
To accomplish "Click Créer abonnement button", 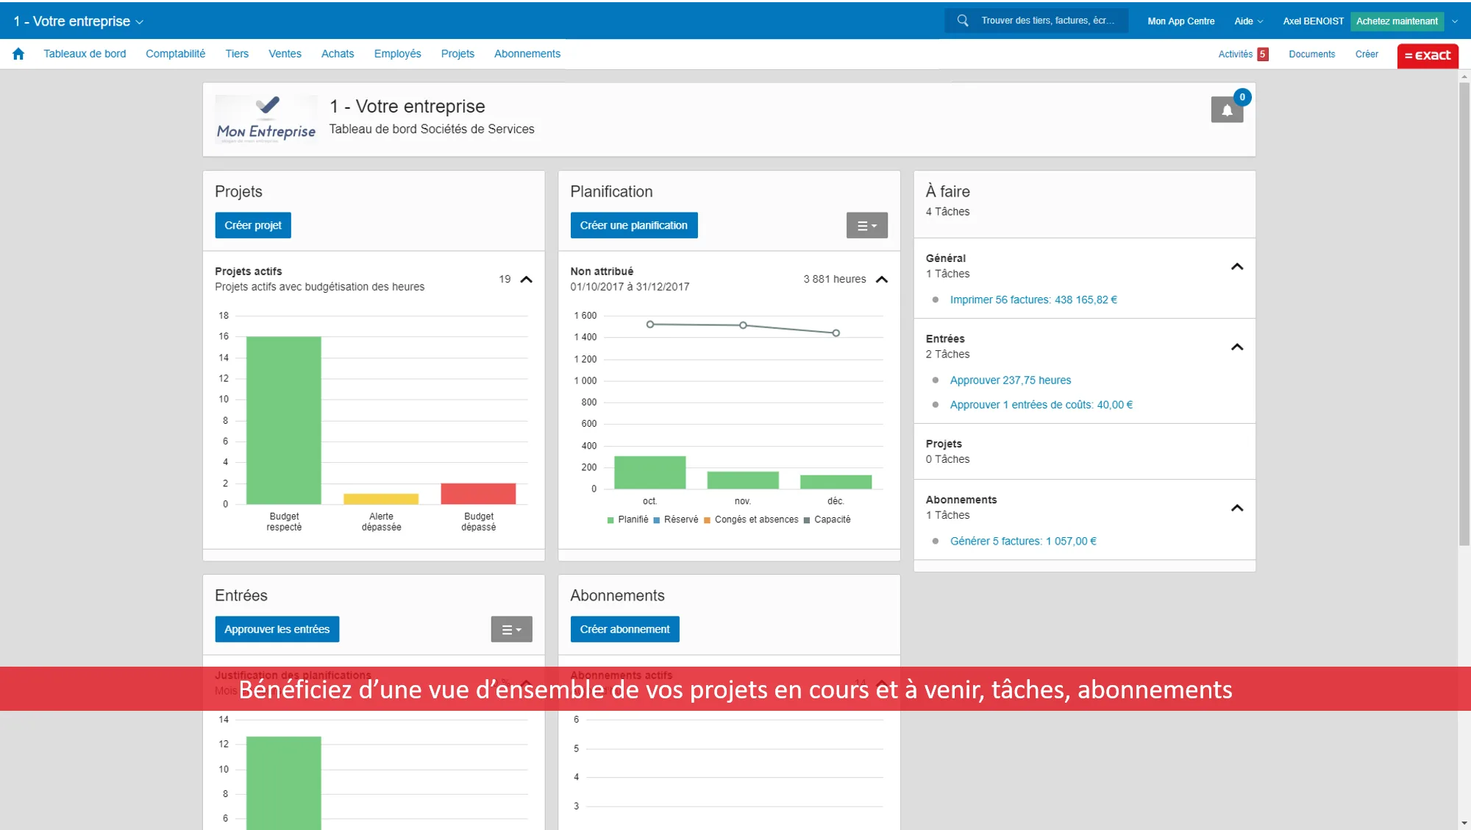I will click(625, 629).
